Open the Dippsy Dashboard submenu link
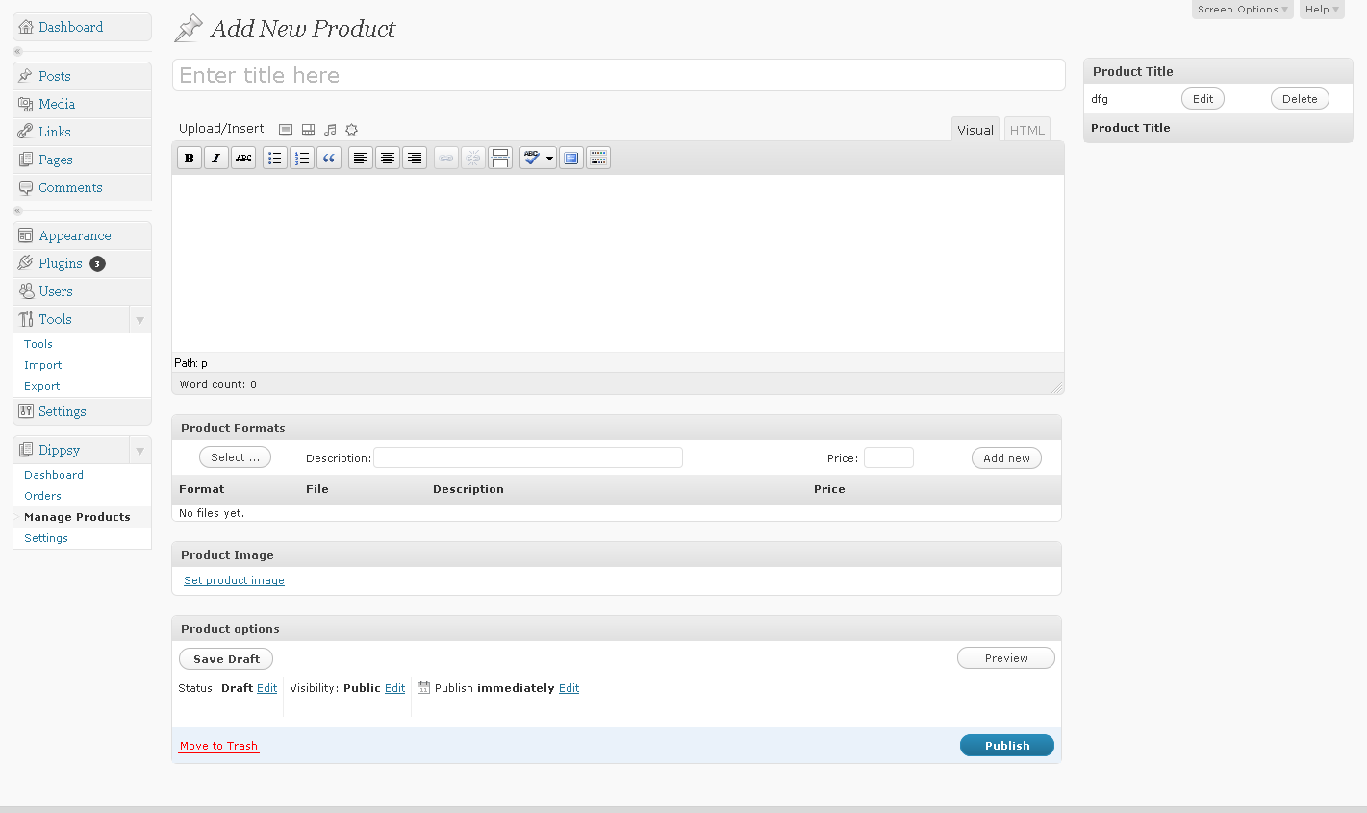This screenshot has height=813, width=1367. point(54,475)
